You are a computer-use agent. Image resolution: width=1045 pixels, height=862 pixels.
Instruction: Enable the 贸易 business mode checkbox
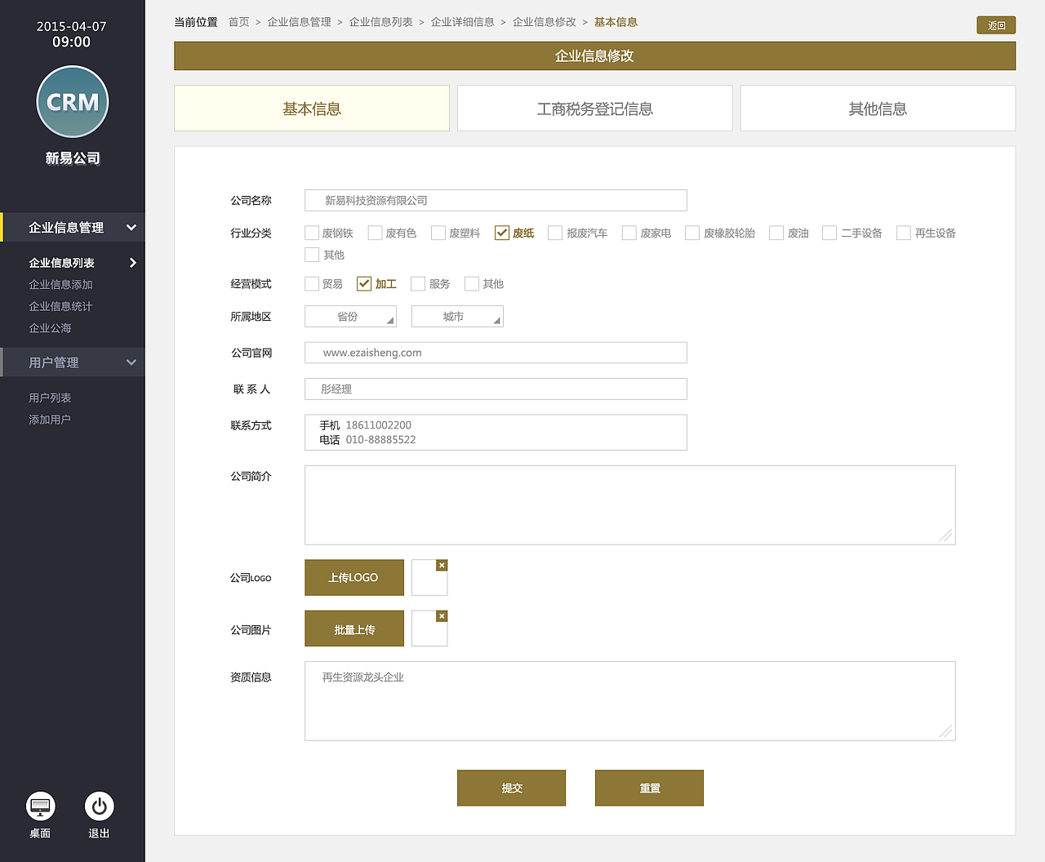(311, 283)
